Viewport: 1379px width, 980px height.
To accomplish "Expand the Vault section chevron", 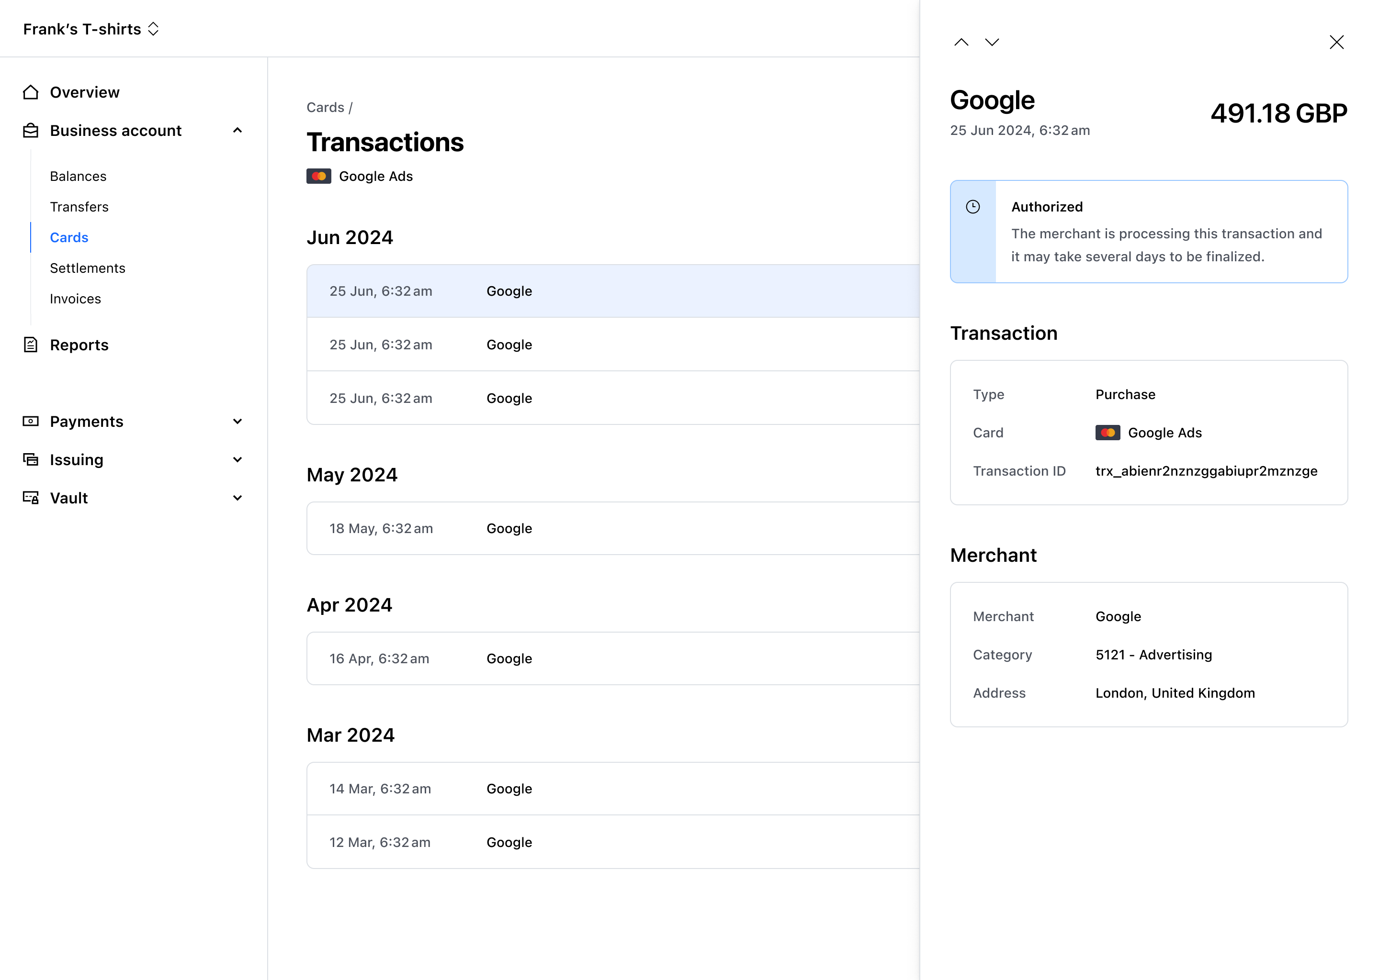I will pyautogui.click(x=237, y=498).
